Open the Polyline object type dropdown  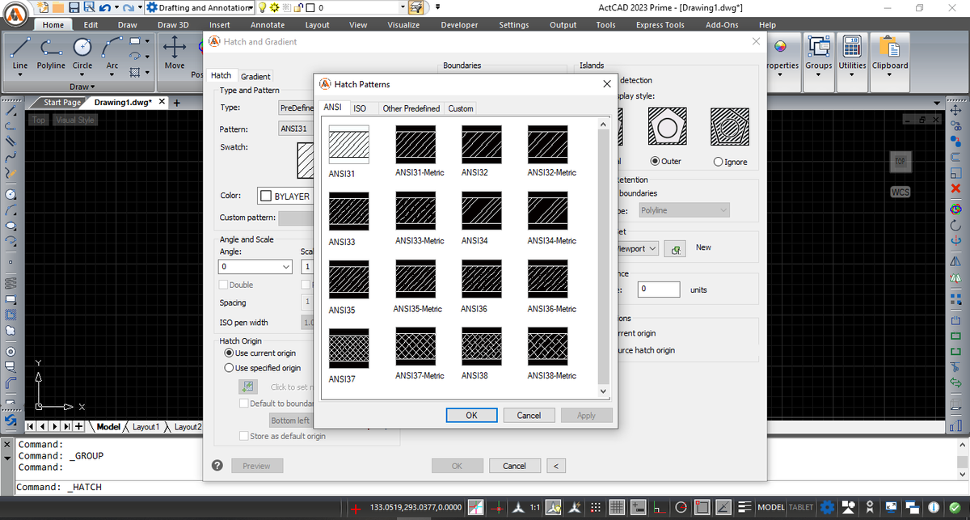click(683, 210)
